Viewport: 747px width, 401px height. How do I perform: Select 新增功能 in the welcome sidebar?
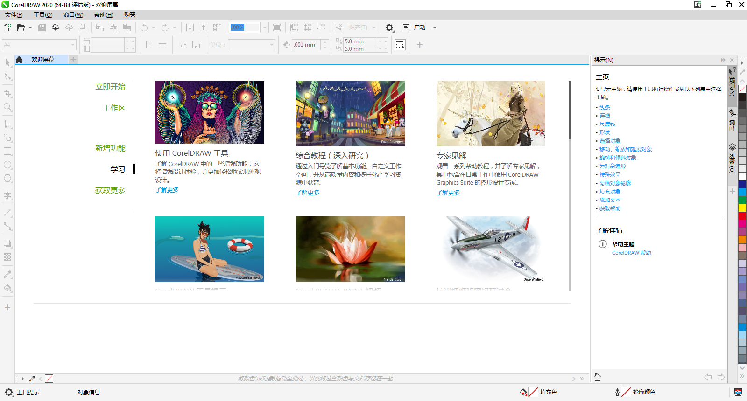(110, 148)
